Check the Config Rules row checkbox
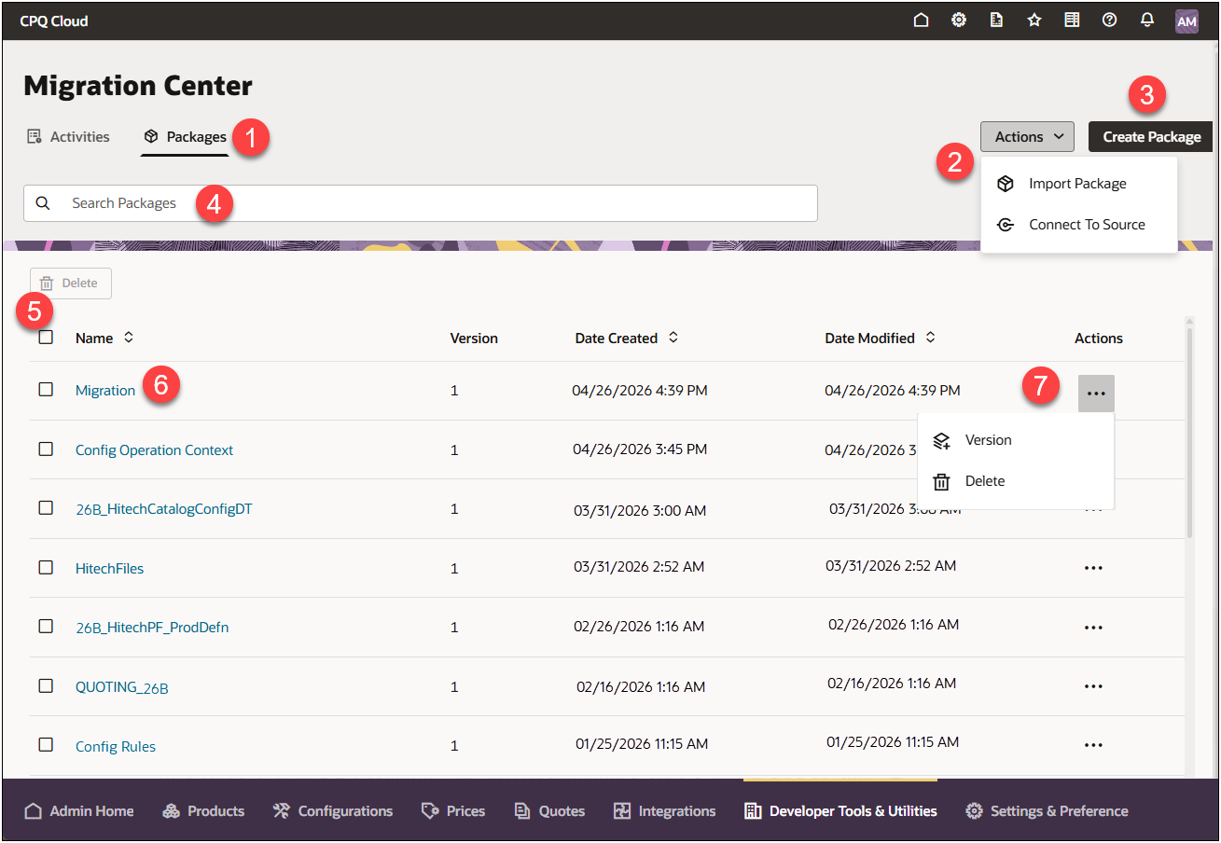This screenshot has height=843, width=1221. click(46, 744)
